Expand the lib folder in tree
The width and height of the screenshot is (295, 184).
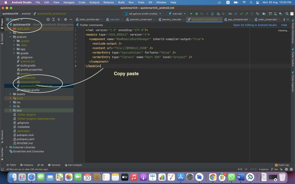[10, 106]
